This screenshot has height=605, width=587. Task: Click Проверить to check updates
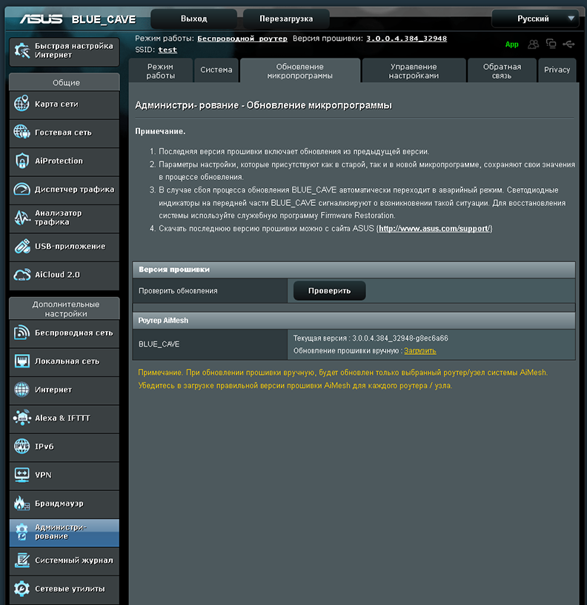click(x=329, y=290)
